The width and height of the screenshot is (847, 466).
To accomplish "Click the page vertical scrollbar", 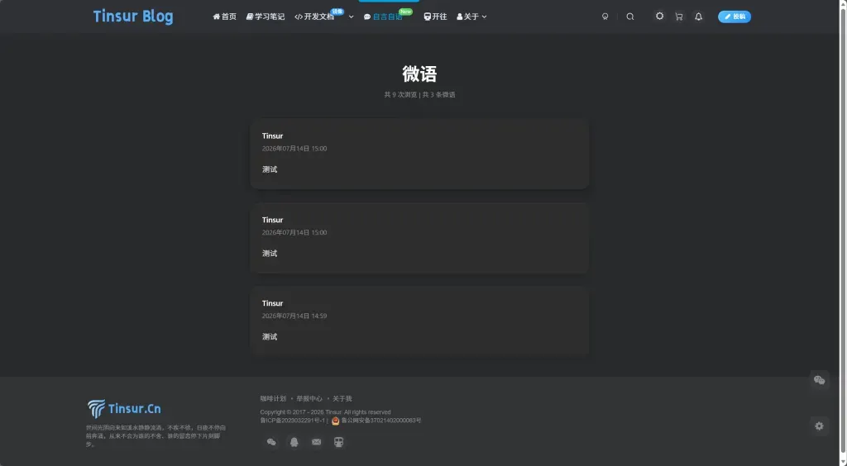I will tap(843, 233).
